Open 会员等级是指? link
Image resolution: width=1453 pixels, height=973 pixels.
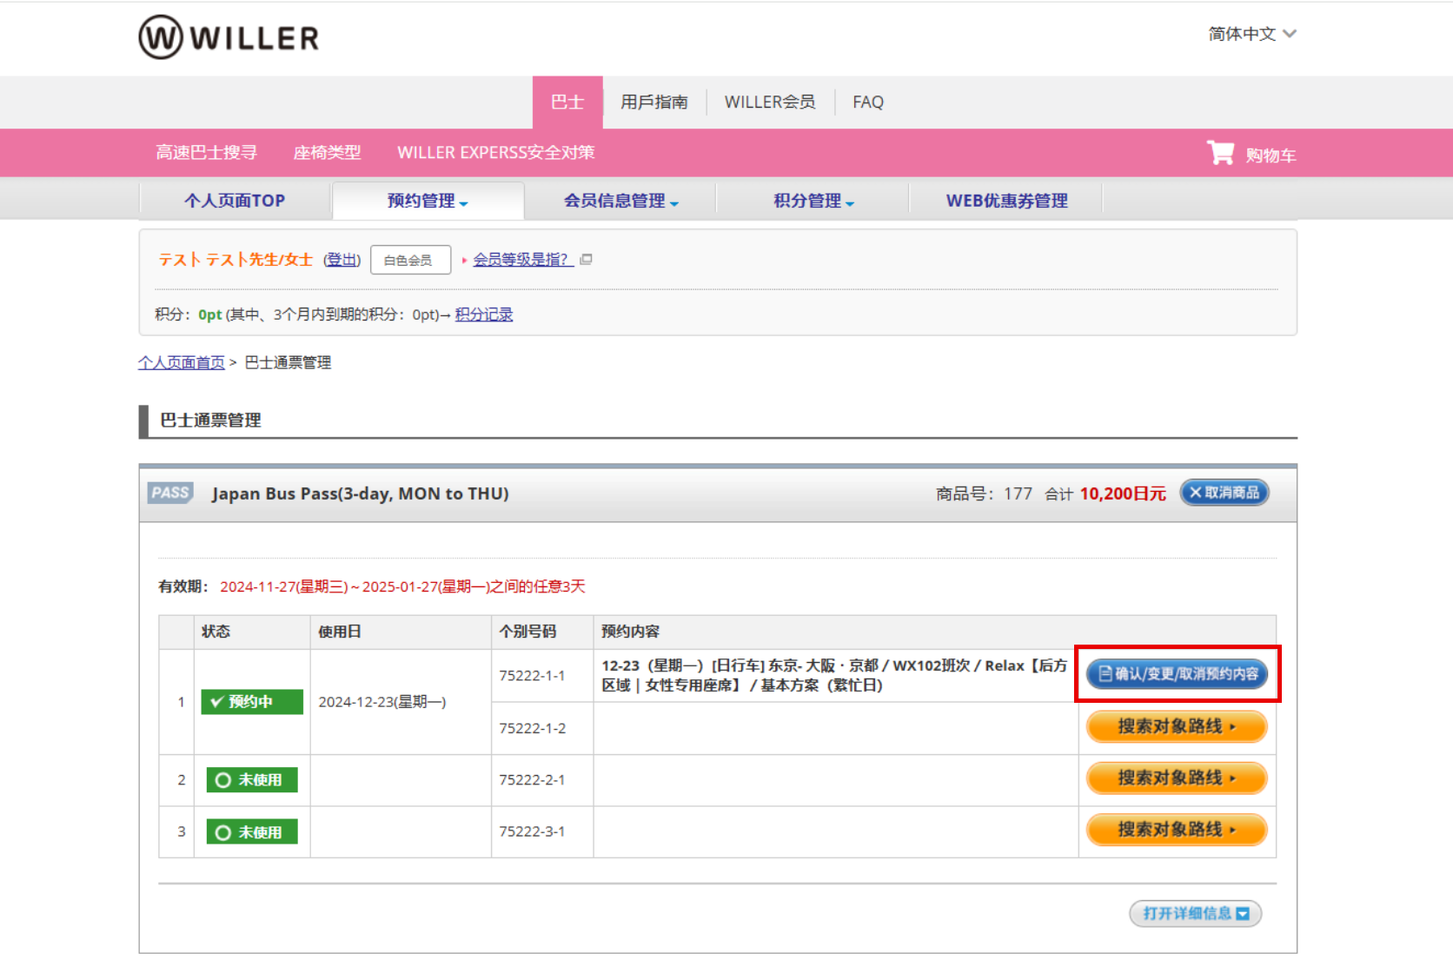pos(523,260)
